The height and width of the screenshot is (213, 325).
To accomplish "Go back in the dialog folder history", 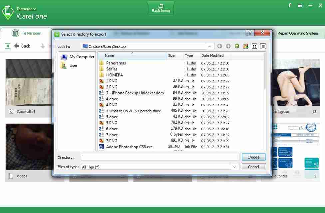I will [x=220, y=46].
